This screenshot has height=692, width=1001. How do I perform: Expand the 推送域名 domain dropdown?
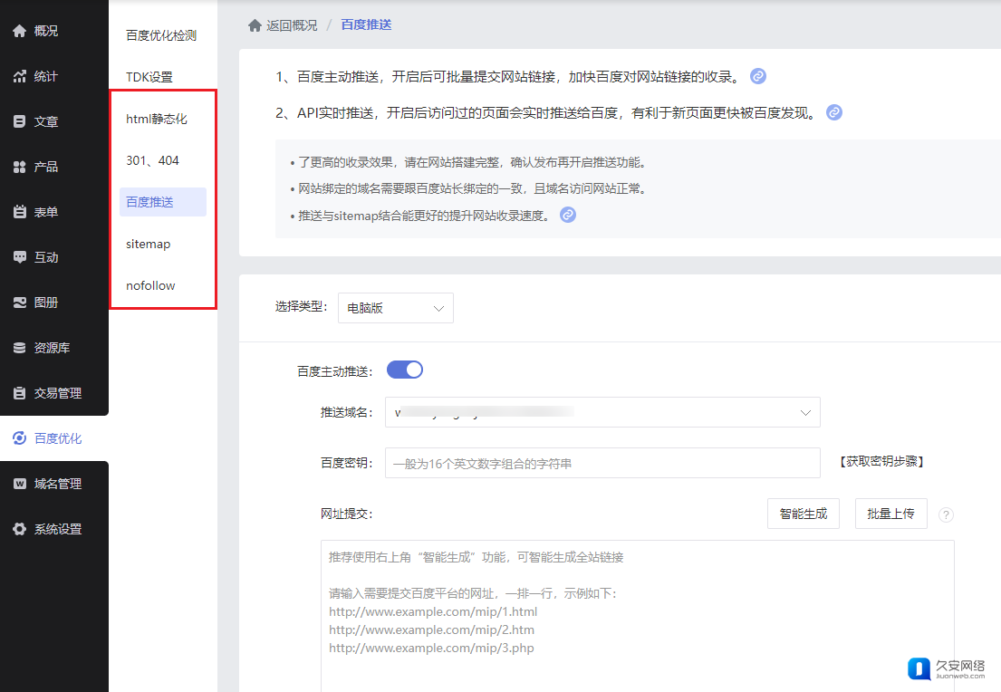coord(602,412)
